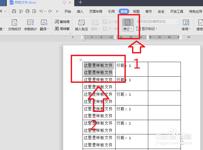Click the 字数统计 word count icon
This screenshot has width=203, height=150.
(x=31, y=23)
